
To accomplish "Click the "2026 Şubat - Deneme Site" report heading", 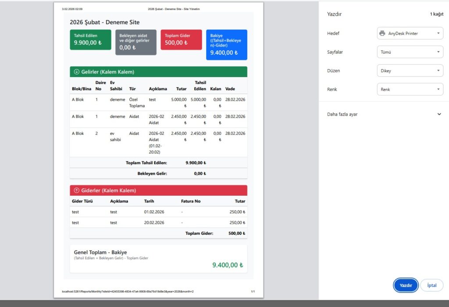I will [104, 22].
